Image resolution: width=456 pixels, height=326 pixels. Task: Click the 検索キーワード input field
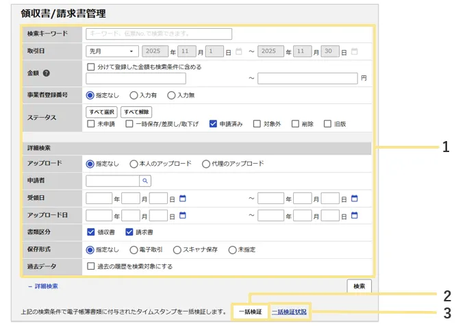click(x=159, y=34)
